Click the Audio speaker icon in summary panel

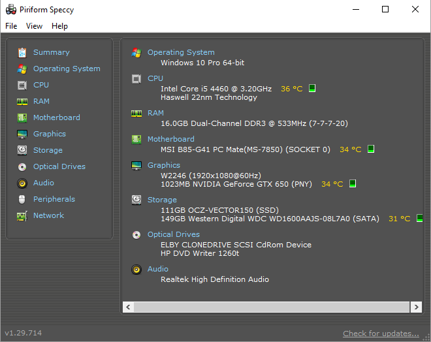click(x=136, y=270)
